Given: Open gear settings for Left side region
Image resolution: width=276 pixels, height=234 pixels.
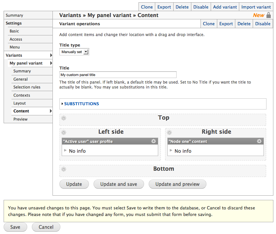Looking at the screenshot, I should tap(64, 132).
